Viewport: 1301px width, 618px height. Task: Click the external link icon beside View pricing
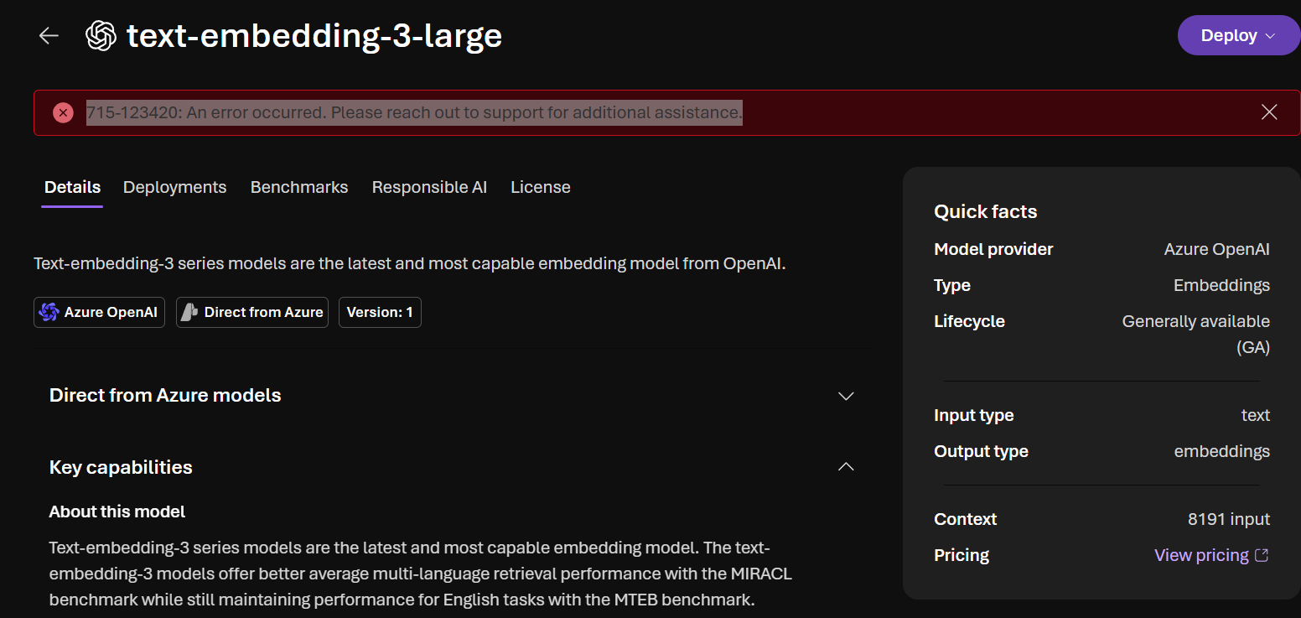coord(1262,555)
